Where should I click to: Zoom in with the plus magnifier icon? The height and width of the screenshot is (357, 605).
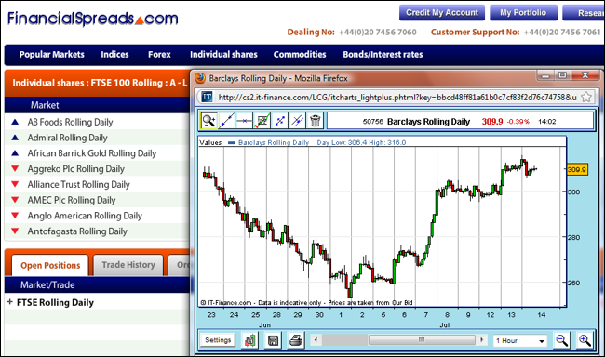point(585,340)
